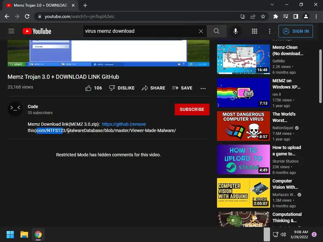Image resolution: width=323 pixels, height=242 pixels.
Task: Follow the github link in description
Action: coord(124,124)
